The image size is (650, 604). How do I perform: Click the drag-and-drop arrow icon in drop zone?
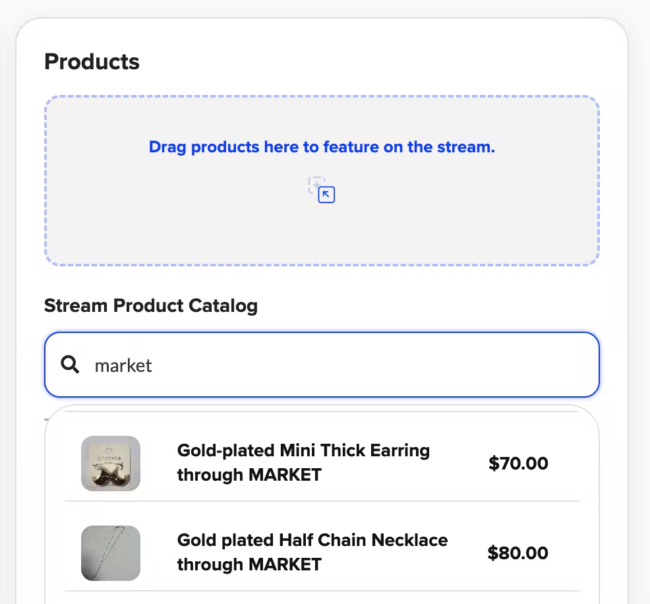click(326, 195)
